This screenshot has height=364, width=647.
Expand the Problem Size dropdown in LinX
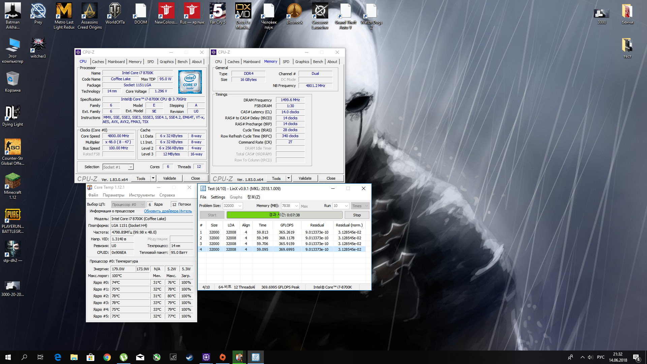[240, 206]
